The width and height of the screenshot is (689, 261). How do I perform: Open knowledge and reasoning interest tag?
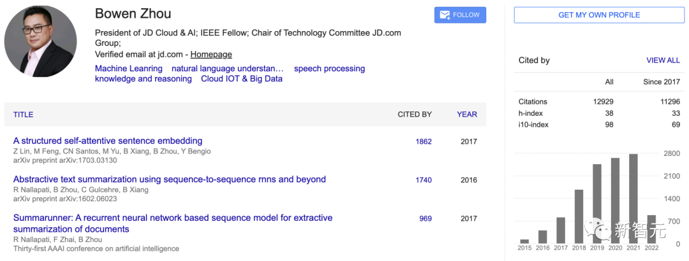(143, 79)
